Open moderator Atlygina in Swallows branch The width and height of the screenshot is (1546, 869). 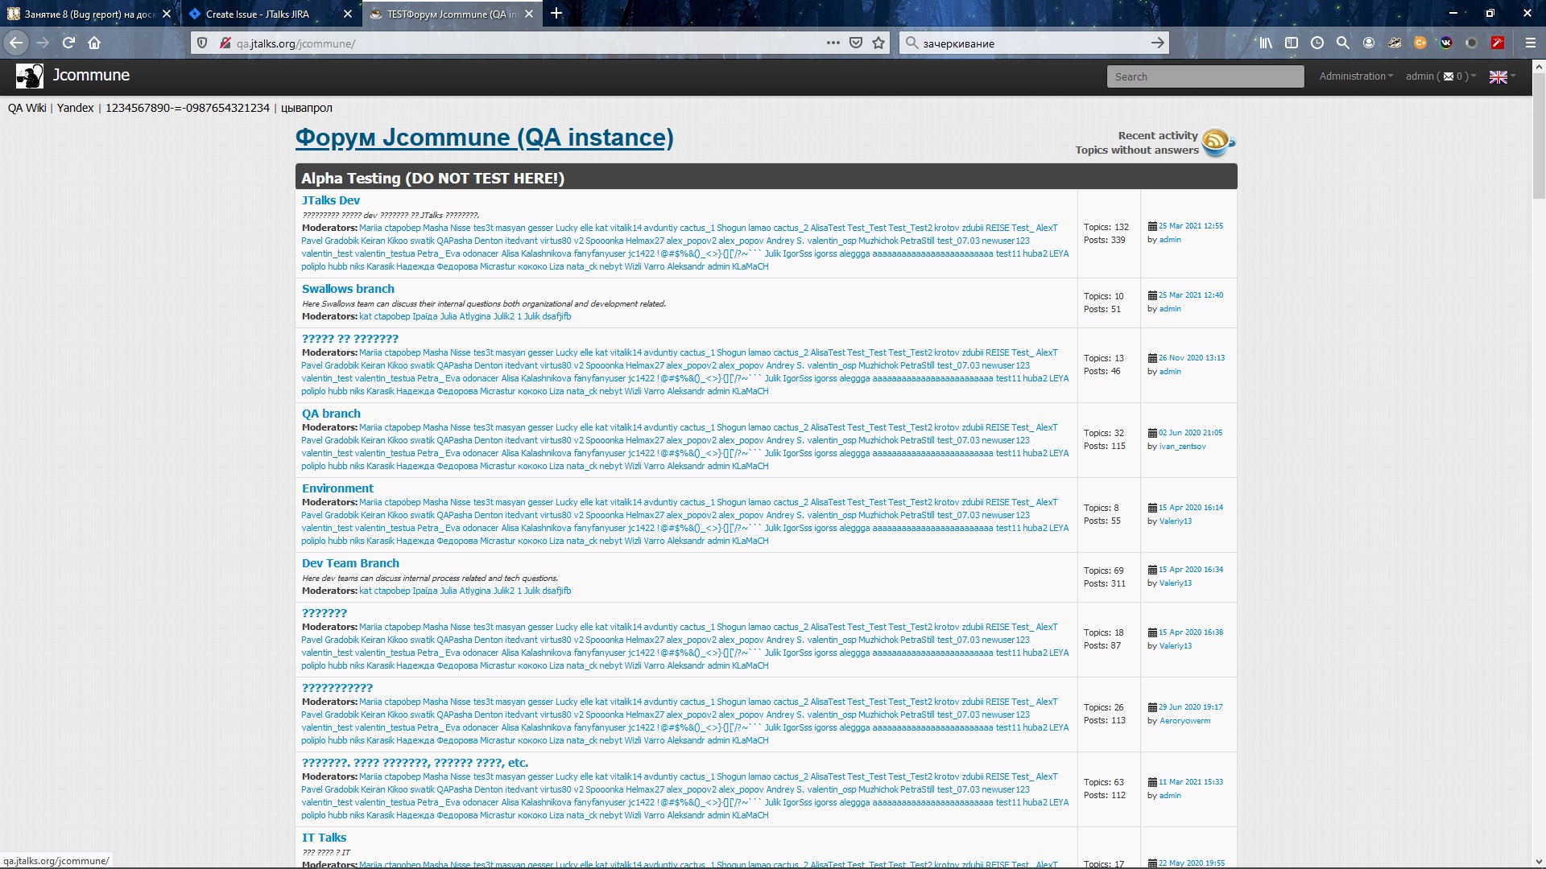[474, 317]
